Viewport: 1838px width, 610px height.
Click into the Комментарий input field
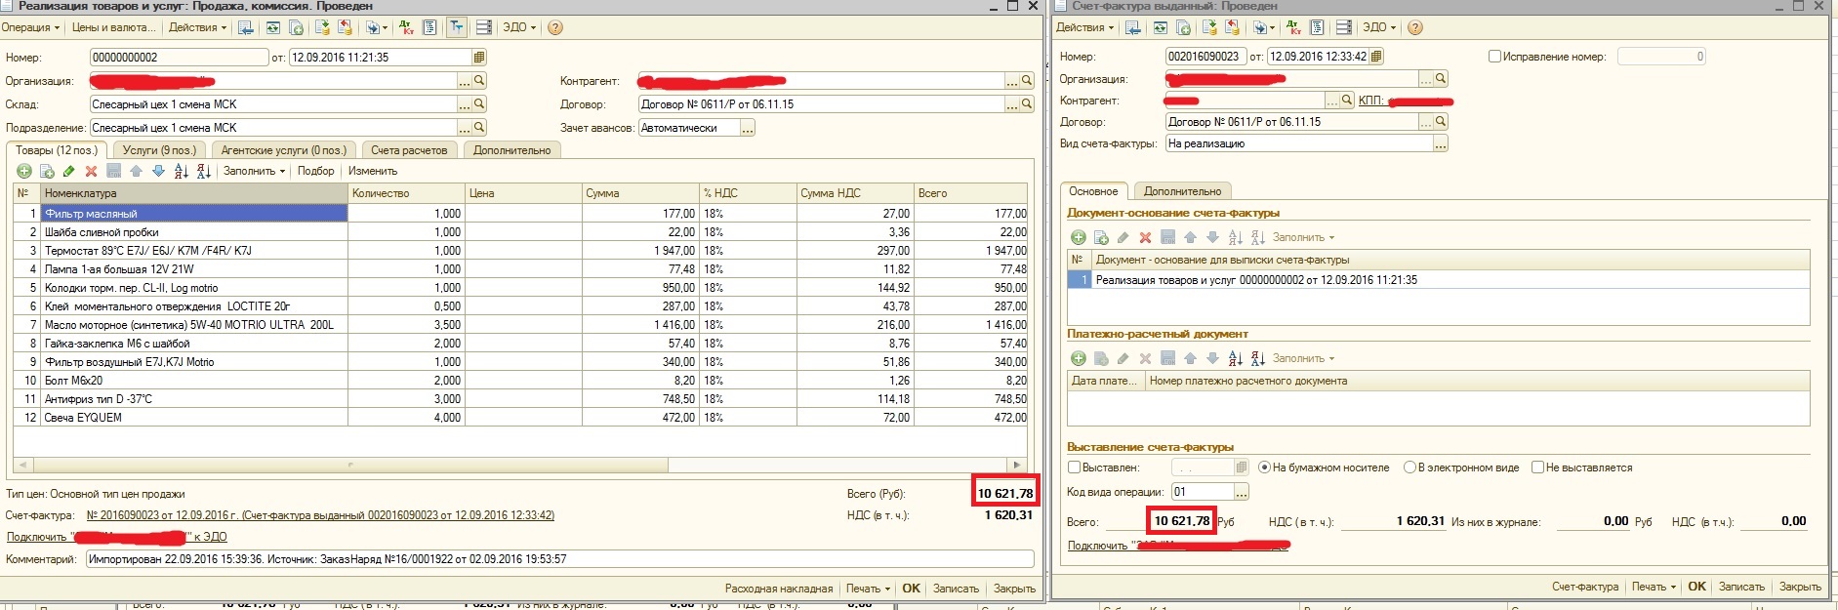coord(559,559)
